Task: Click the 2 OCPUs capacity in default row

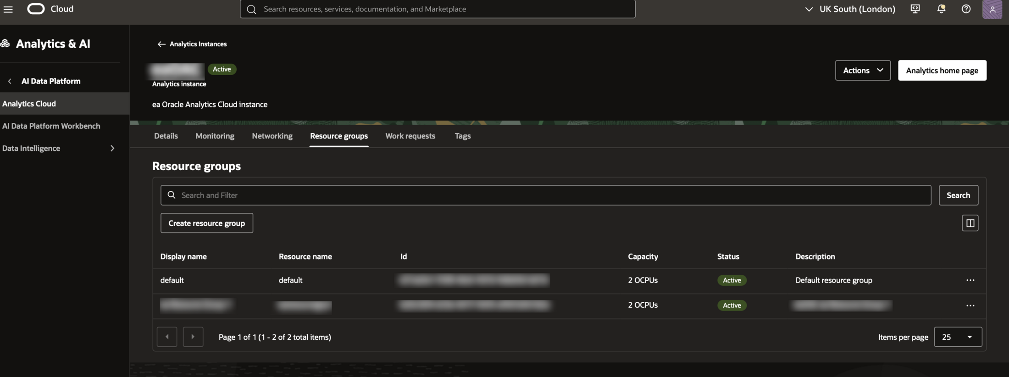Action: point(643,280)
